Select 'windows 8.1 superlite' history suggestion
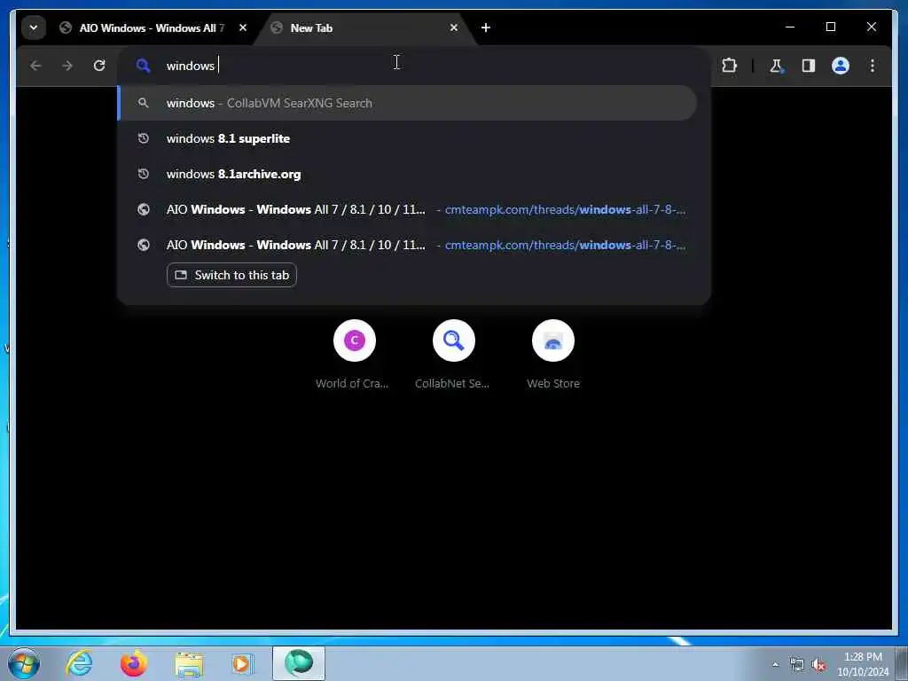The width and height of the screenshot is (908, 681). pos(408,138)
